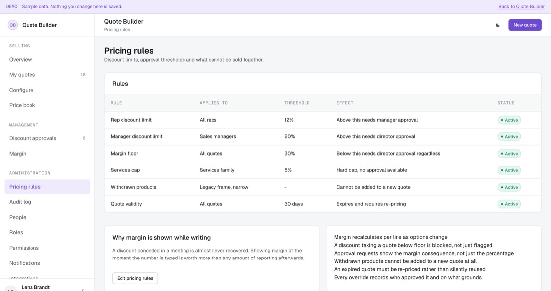Select the Withdrawn products rule name
This screenshot has width=551, height=291.
(133, 187)
